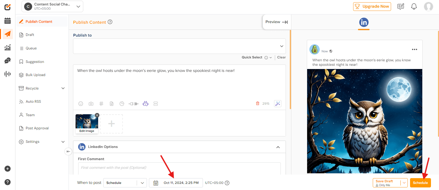Open the emoji picker in the composer

81,103
